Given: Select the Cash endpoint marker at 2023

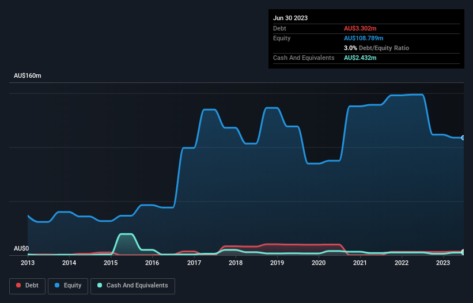Looking at the screenshot, I should (463, 252).
